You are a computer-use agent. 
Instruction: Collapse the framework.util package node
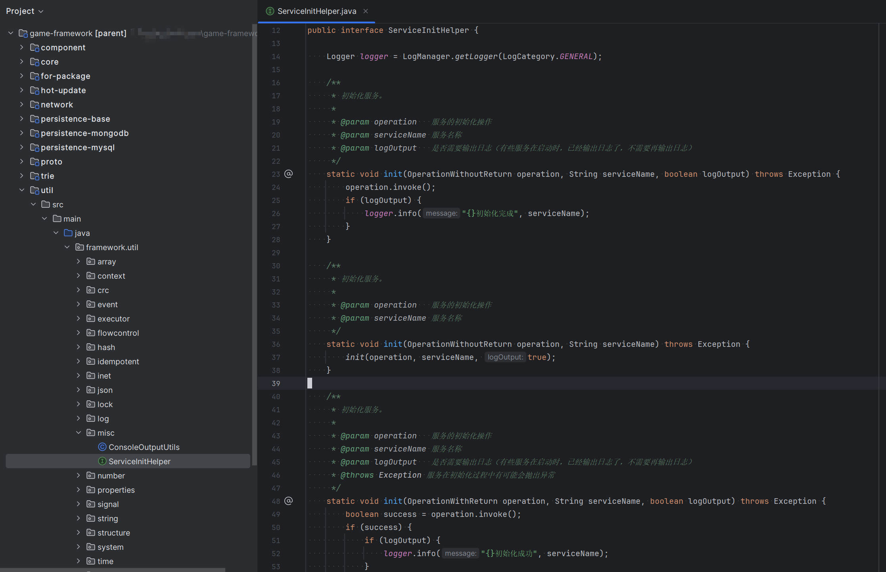[67, 247]
